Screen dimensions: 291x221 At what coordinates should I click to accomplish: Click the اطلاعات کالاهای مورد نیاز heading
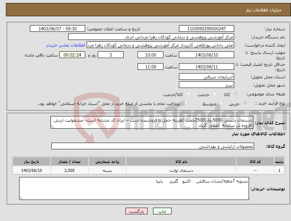tap(258, 134)
